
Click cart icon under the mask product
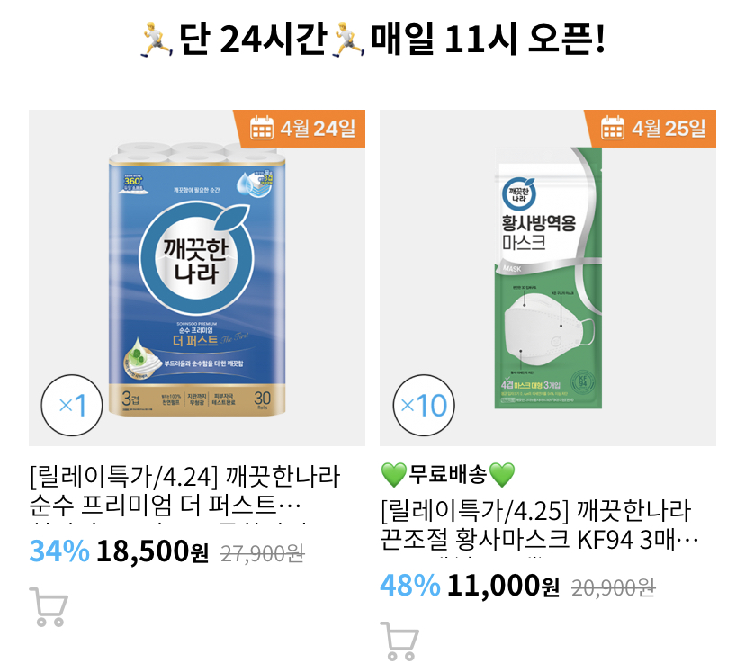pyautogui.click(x=399, y=641)
